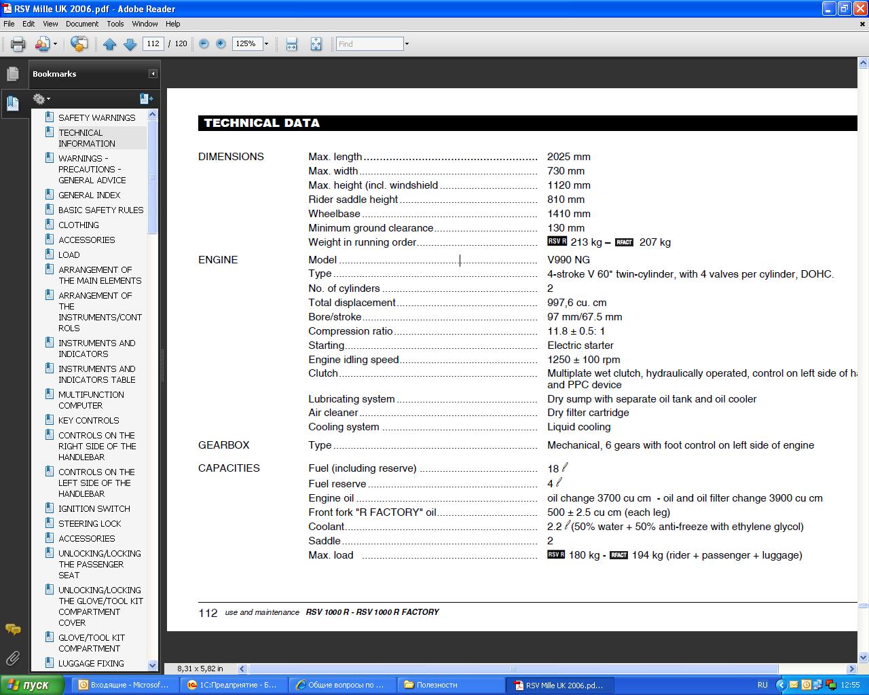Select the GENERAL INDEX bookmark
The width and height of the screenshot is (869, 695).
coord(89,195)
